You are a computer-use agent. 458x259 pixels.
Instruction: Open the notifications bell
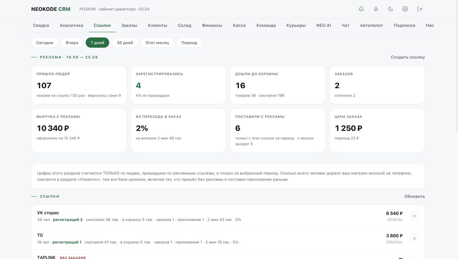point(361,9)
